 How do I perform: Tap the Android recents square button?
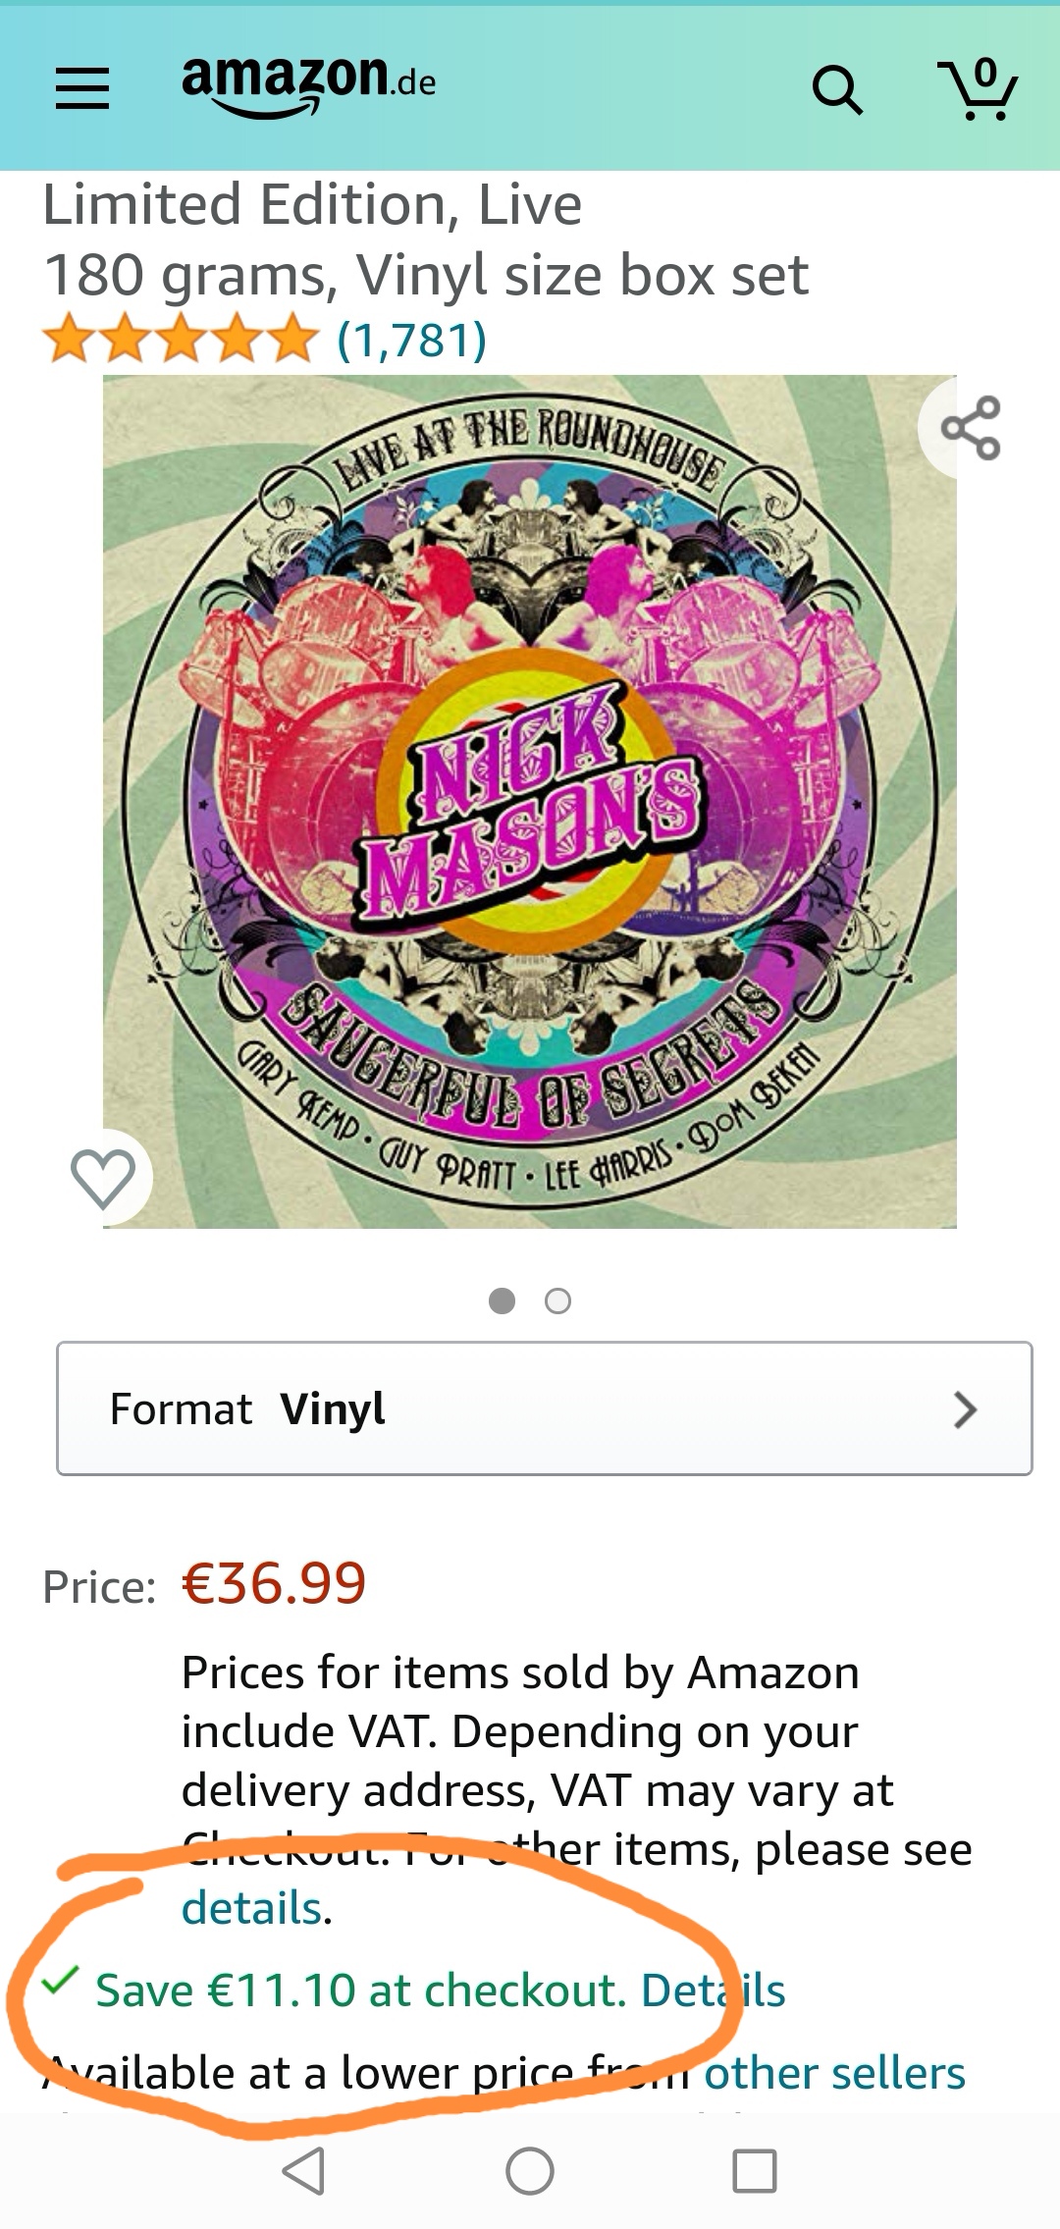point(755,2170)
